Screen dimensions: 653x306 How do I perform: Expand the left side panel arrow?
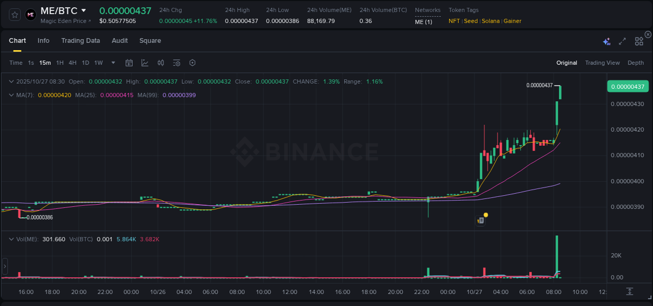pos(4,266)
